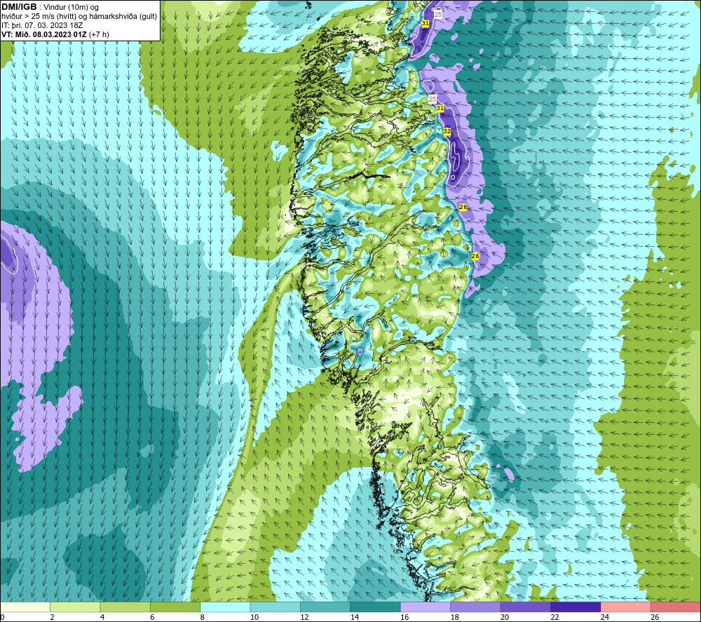Screen dimensions: 701x622
Task: Click the '20' tick on the colour scale
Action: click(505, 617)
